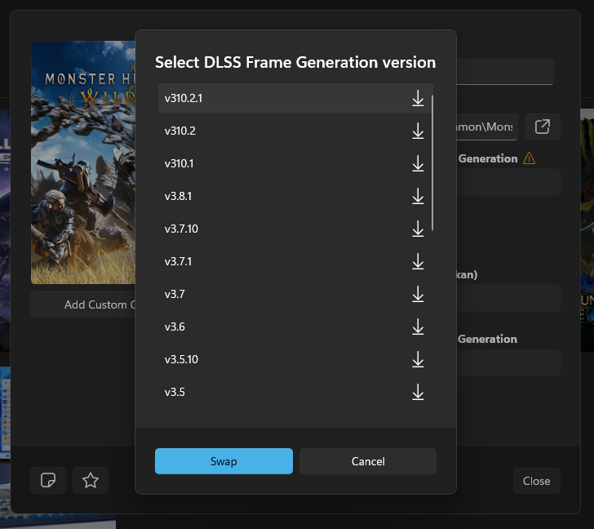Close the game details panel

point(536,481)
